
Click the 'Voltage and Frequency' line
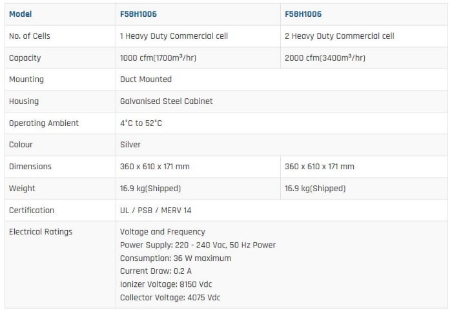click(x=162, y=232)
